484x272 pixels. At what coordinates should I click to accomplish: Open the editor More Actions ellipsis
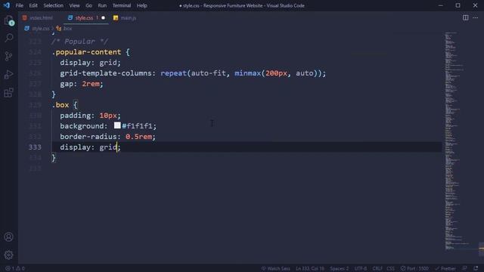pos(476,18)
